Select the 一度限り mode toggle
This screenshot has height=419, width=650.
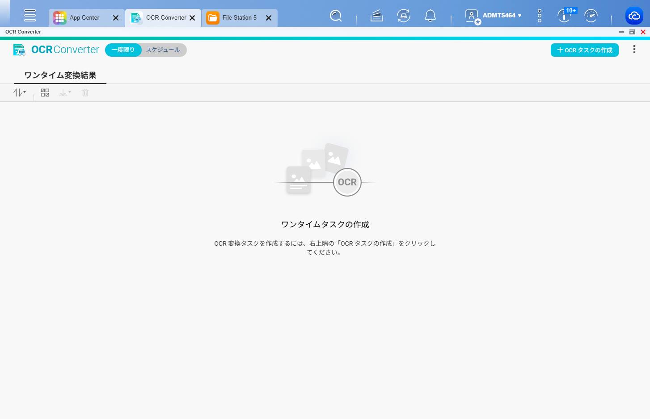pyautogui.click(x=123, y=50)
